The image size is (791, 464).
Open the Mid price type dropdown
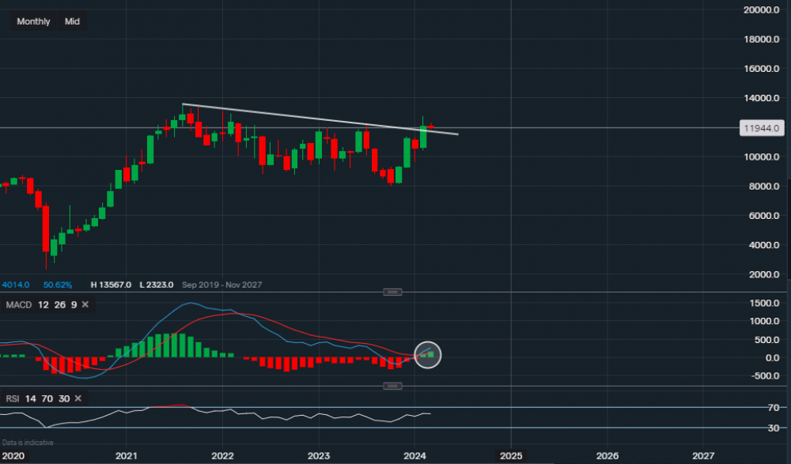[72, 21]
